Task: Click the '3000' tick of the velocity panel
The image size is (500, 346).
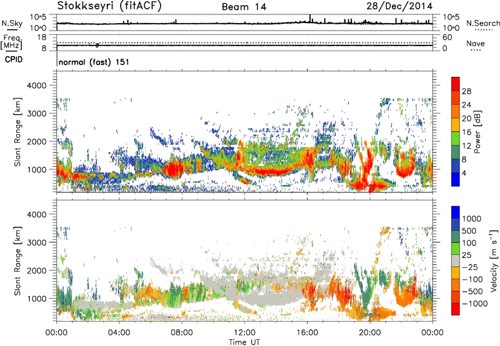Action: pos(36,242)
